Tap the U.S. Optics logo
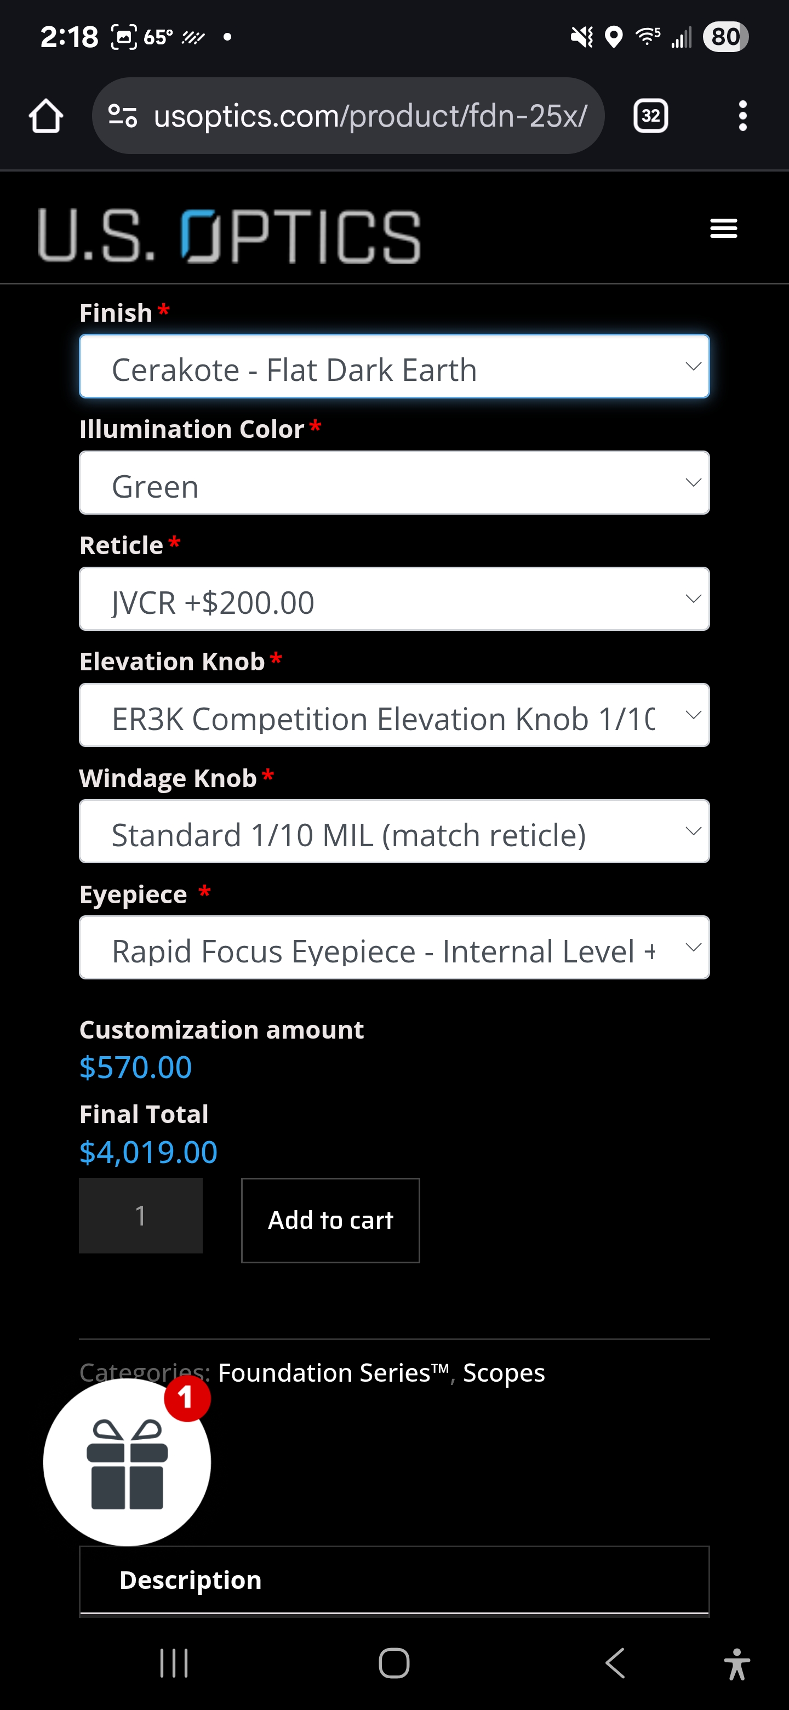This screenshot has width=789, height=1710. click(230, 236)
